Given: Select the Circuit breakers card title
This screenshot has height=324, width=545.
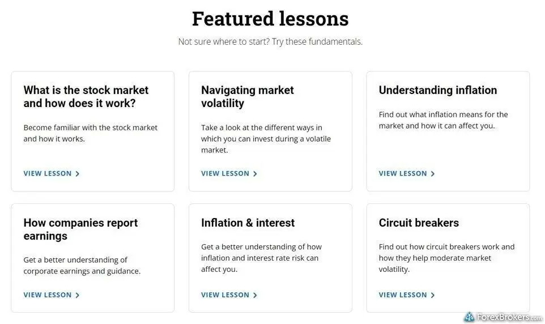Looking at the screenshot, I should coord(419,223).
